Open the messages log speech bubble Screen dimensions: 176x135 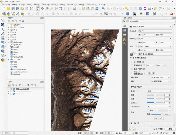tap(174, 133)
